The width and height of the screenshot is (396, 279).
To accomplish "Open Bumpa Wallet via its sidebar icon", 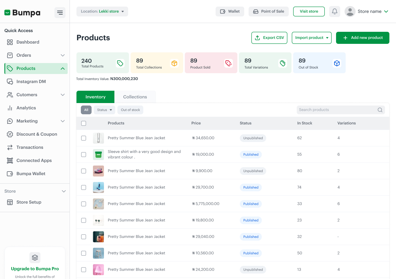I will pos(10,174).
